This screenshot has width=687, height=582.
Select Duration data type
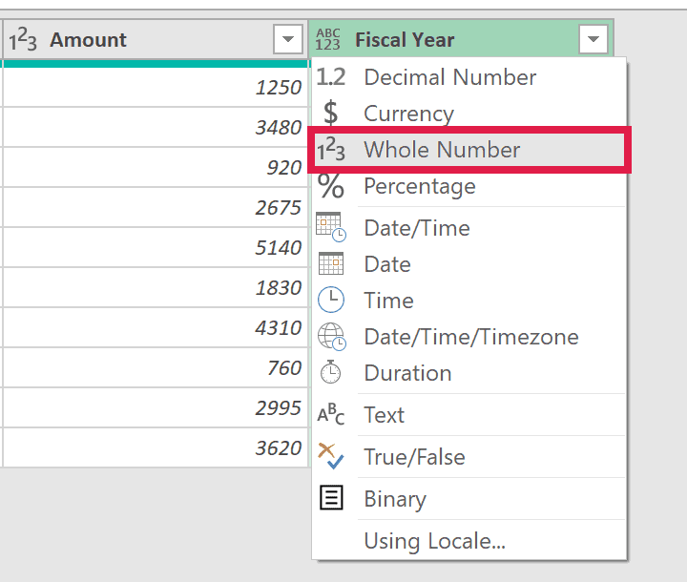[468, 373]
